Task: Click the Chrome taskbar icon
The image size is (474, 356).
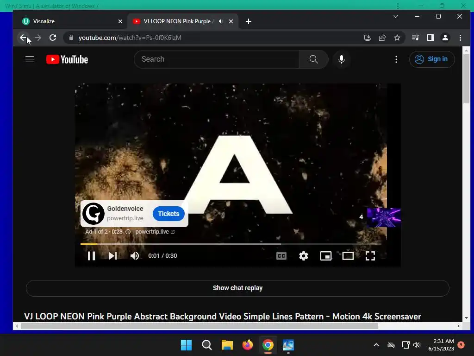Action: tap(268, 345)
